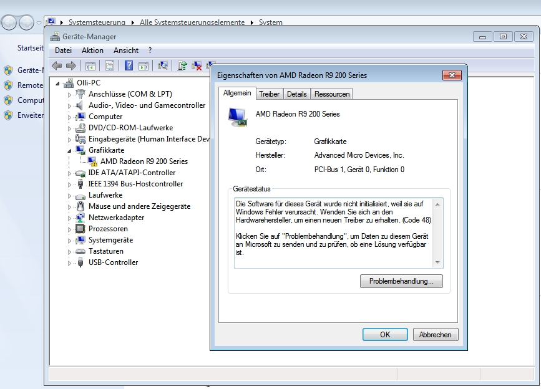Click the Forward arrow in Geräte-Manager toolbar
The height and width of the screenshot is (389, 541).
pyautogui.click(x=71, y=65)
